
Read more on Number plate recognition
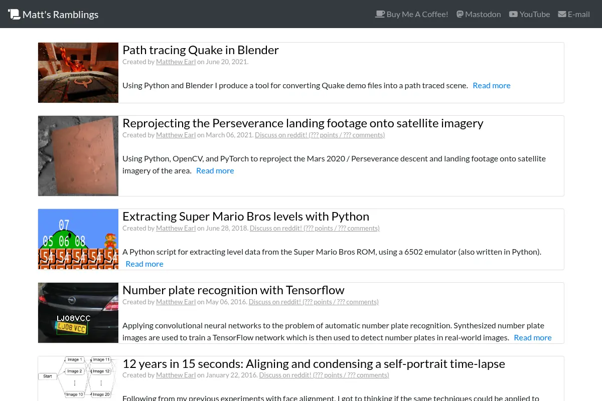533,337
